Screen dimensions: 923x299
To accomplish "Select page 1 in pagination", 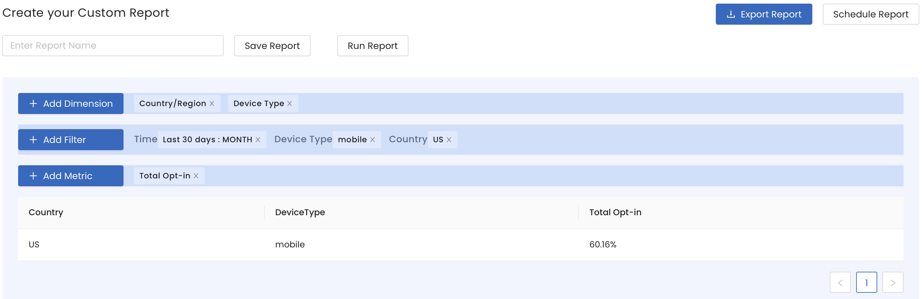I will point(866,283).
